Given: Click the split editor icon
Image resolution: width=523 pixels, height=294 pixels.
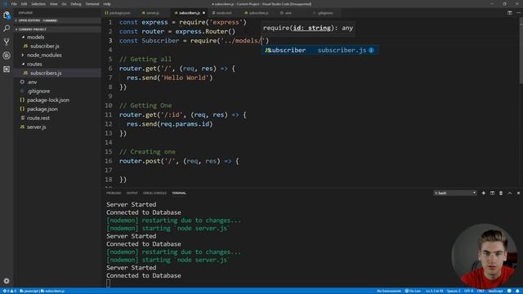Looking at the screenshot, I should [x=510, y=13].
